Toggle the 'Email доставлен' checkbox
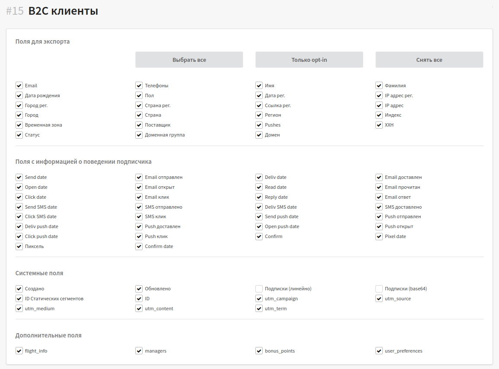This screenshot has height=369, width=499. coord(379,177)
